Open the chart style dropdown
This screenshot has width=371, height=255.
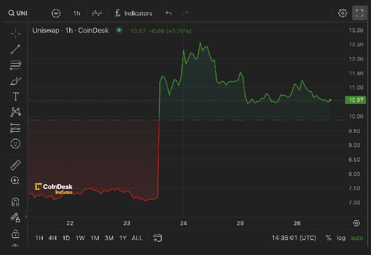tap(97, 13)
